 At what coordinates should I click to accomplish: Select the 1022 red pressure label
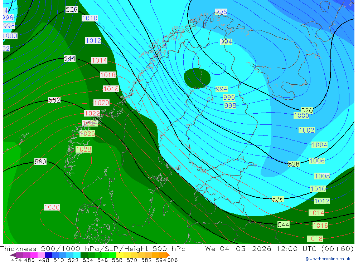tap(92, 113)
